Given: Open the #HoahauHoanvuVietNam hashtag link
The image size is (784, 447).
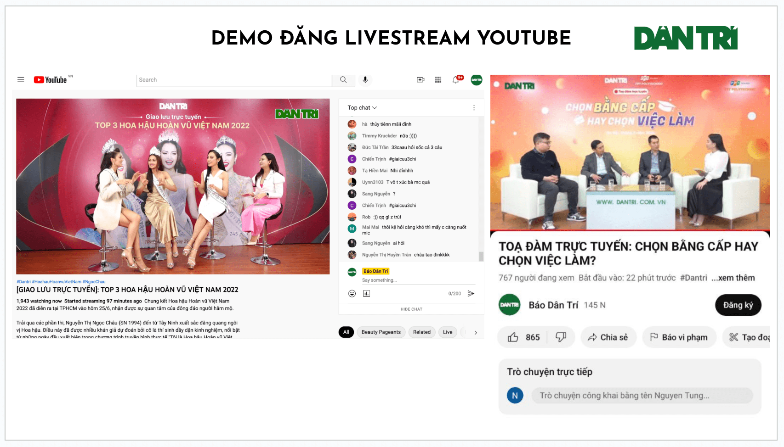Looking at the screenshot, I should pyautogui.click(x=57, y=282).
